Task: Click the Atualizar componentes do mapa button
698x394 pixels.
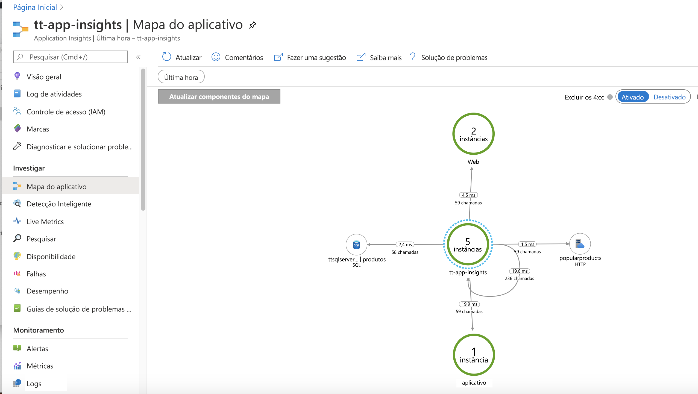Action: [219, 96]
